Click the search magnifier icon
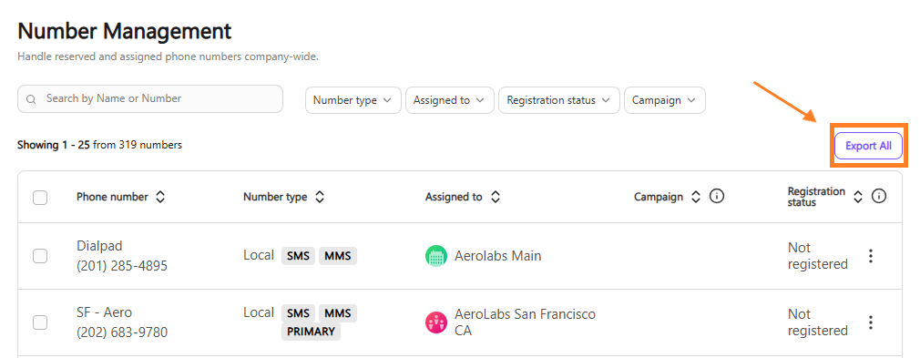920x358 pixels. [31, 99]
